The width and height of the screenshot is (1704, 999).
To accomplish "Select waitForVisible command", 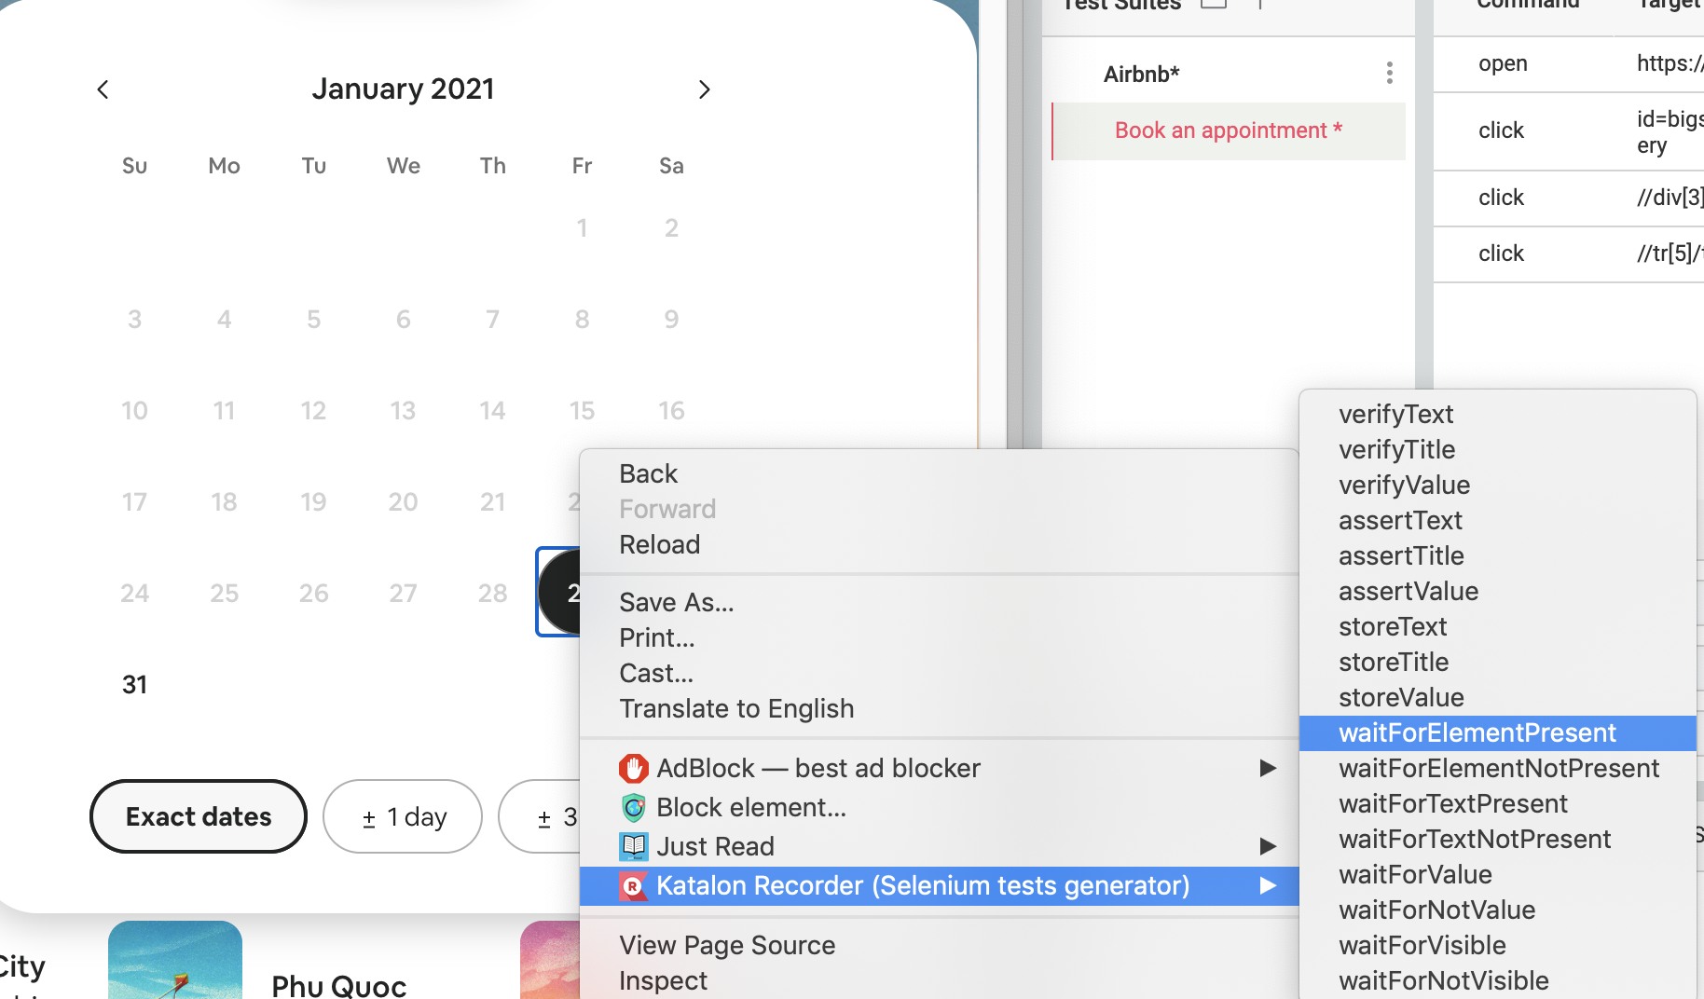I will tap(1498, 945).
